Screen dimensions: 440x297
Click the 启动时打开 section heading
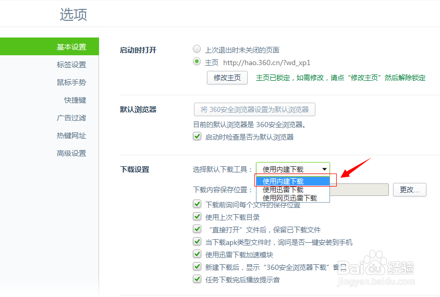(138, 50)
